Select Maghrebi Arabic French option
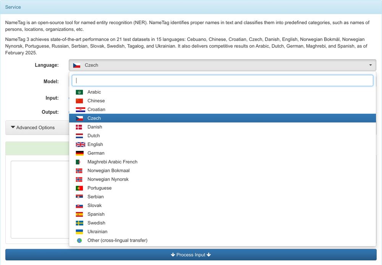Image resolution: width=382 pixels, height=265 pixels. 222,162
